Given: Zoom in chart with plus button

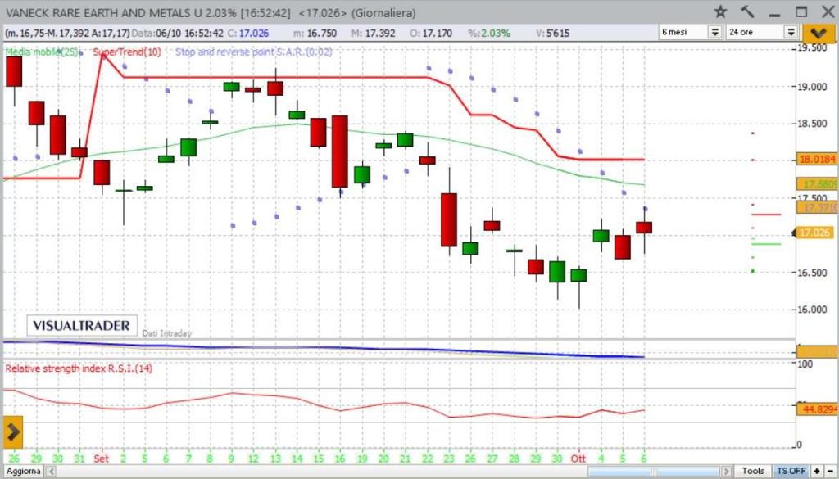Looking at the screenshot, I should 817,471.
